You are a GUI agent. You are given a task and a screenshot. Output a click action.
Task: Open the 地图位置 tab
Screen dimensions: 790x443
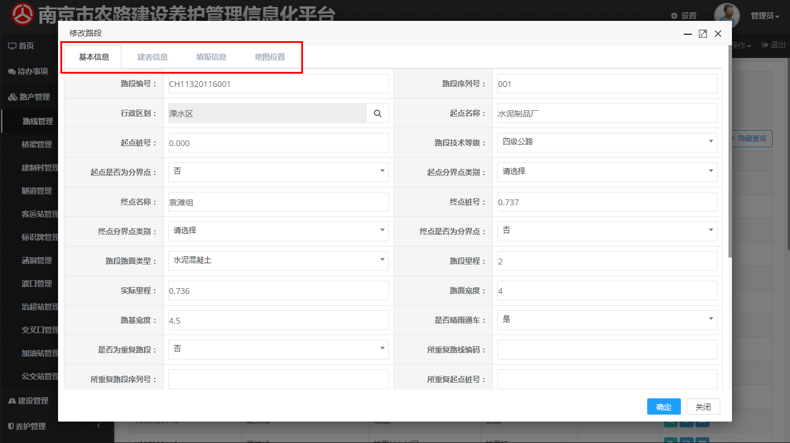pos(270,57)
